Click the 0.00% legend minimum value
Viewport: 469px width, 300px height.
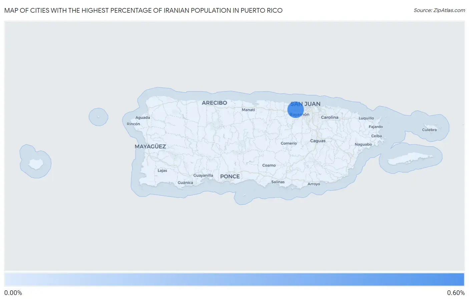tap(13, 293)
